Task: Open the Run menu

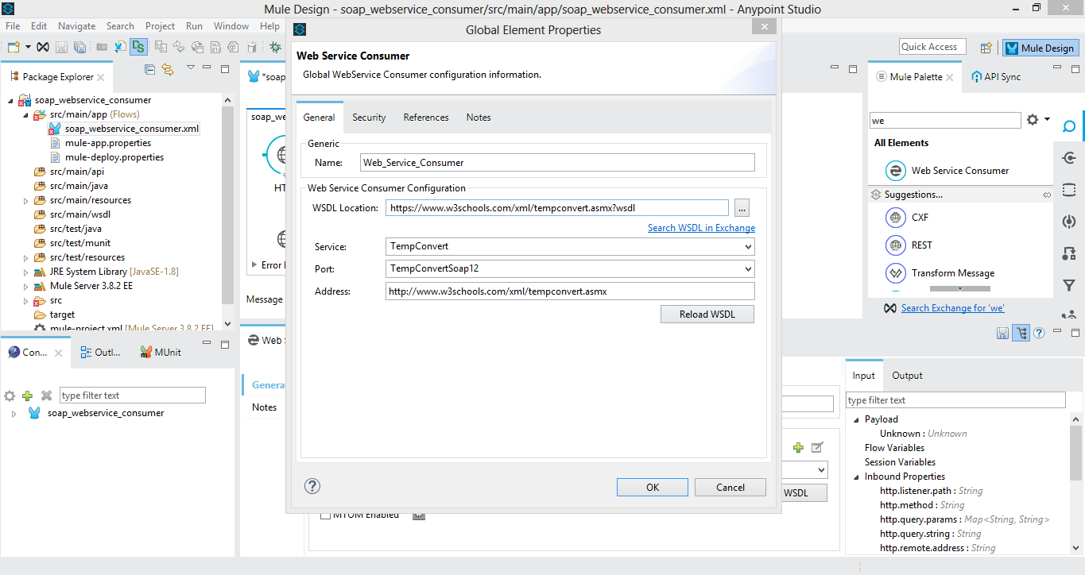Action: [x=194, y=26]
